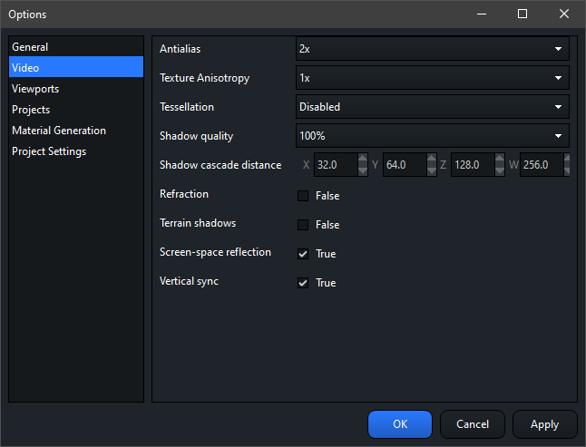Open the Tessellation dropdown
Image resolution: width=586 pixels, height=447 pixels.
click(x=432, y=107)
